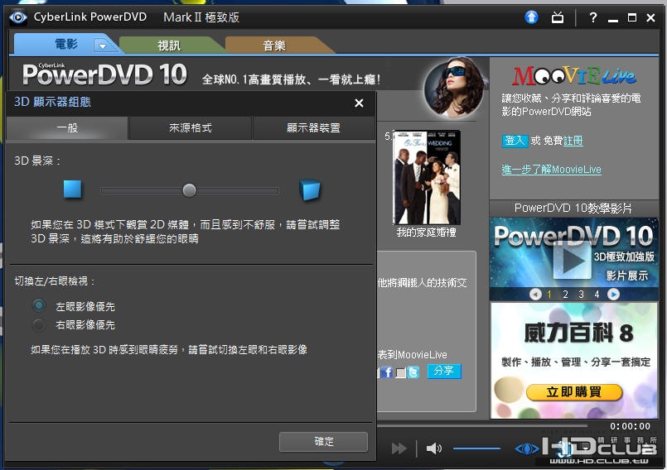Switch to the 一般 tab
This screenshot has width=667, height=470.
click(x=67, y=128)
